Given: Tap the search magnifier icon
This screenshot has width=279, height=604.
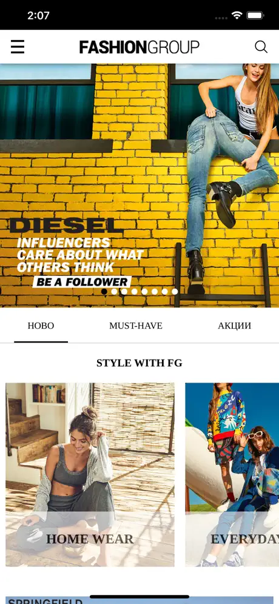Looking at the screenshot, I should 261,47.
